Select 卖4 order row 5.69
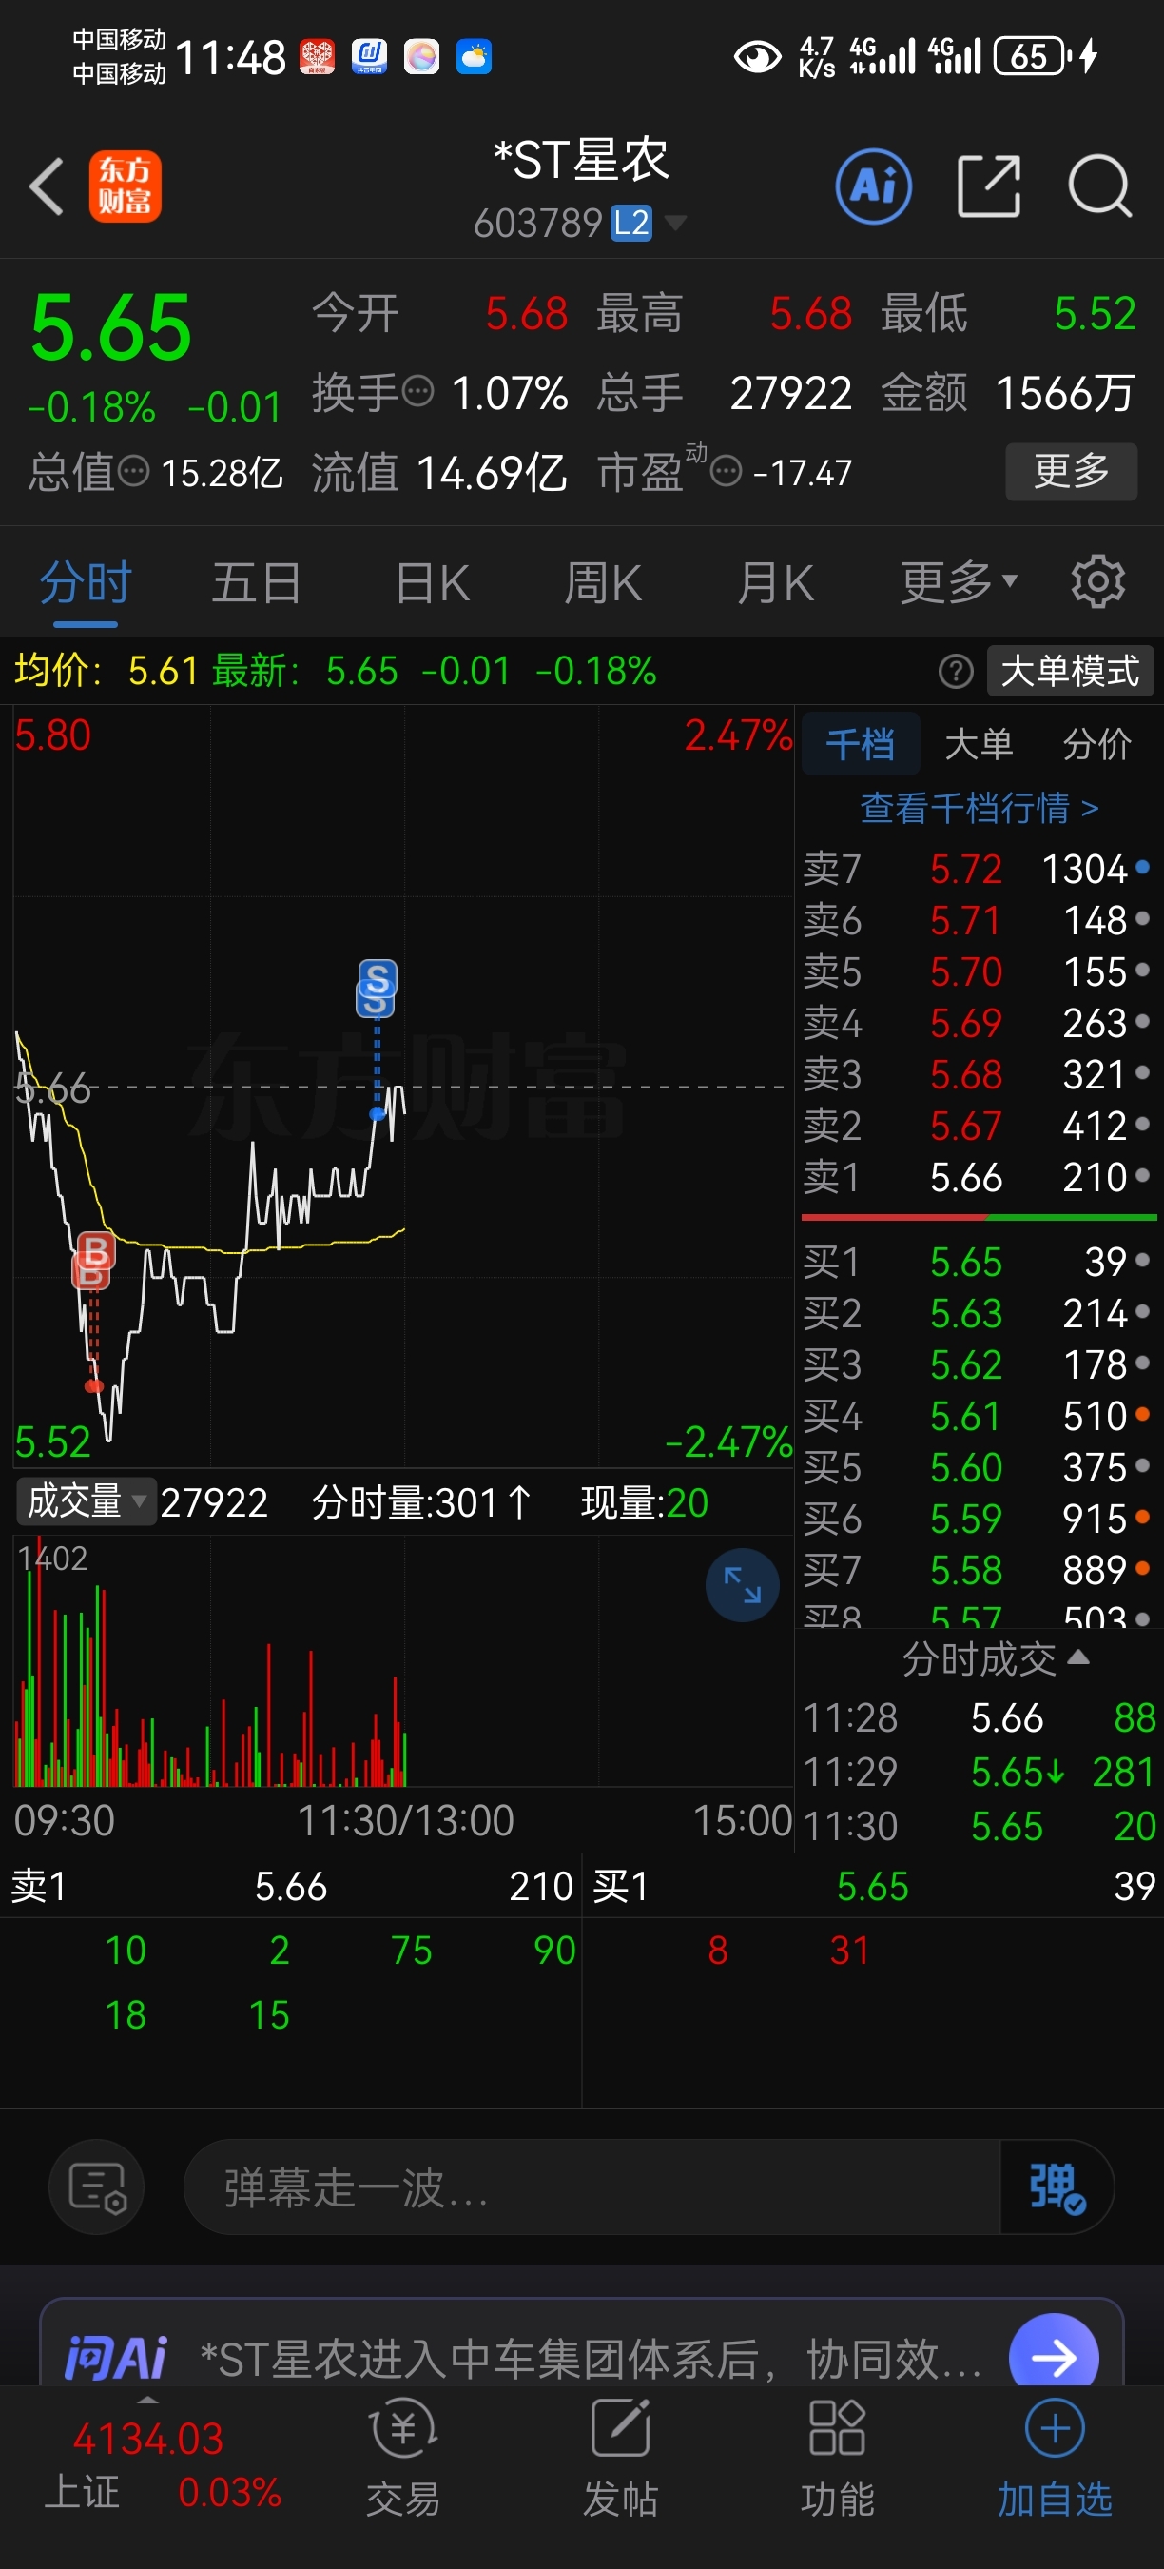1164x2569 pixels. click(977, 1022)
